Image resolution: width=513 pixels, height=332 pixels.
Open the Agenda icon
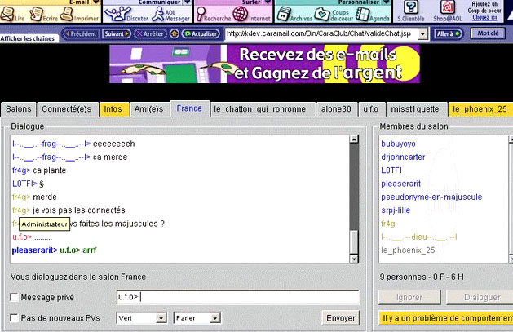(361, 14)
